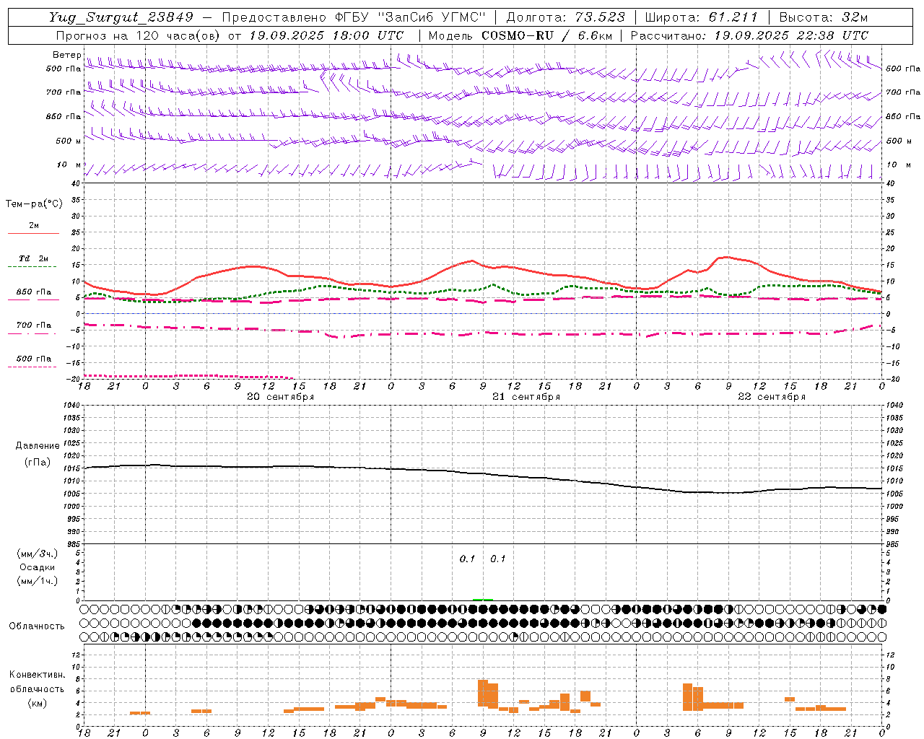
Task: Click the forecast start time 19.09.2025 18:00 UTC
Action: [326, 35]
